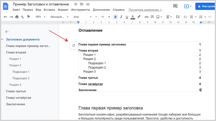Screen dimensions: 216x121
Task: Open the Инструменты menu
Action: point(80,10)
